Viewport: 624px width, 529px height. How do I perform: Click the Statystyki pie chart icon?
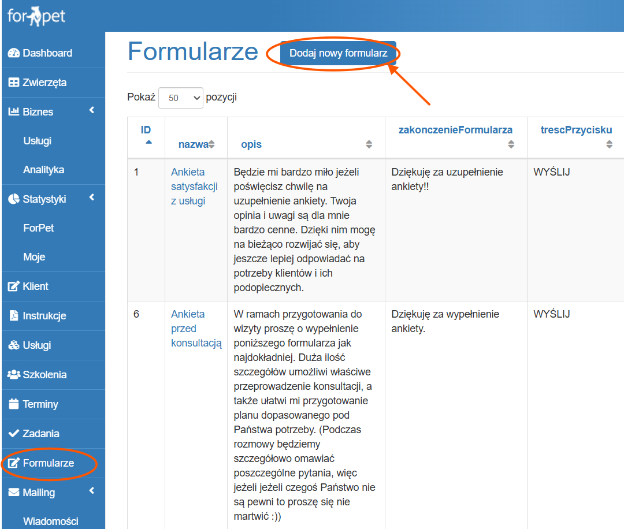[13, 199]
